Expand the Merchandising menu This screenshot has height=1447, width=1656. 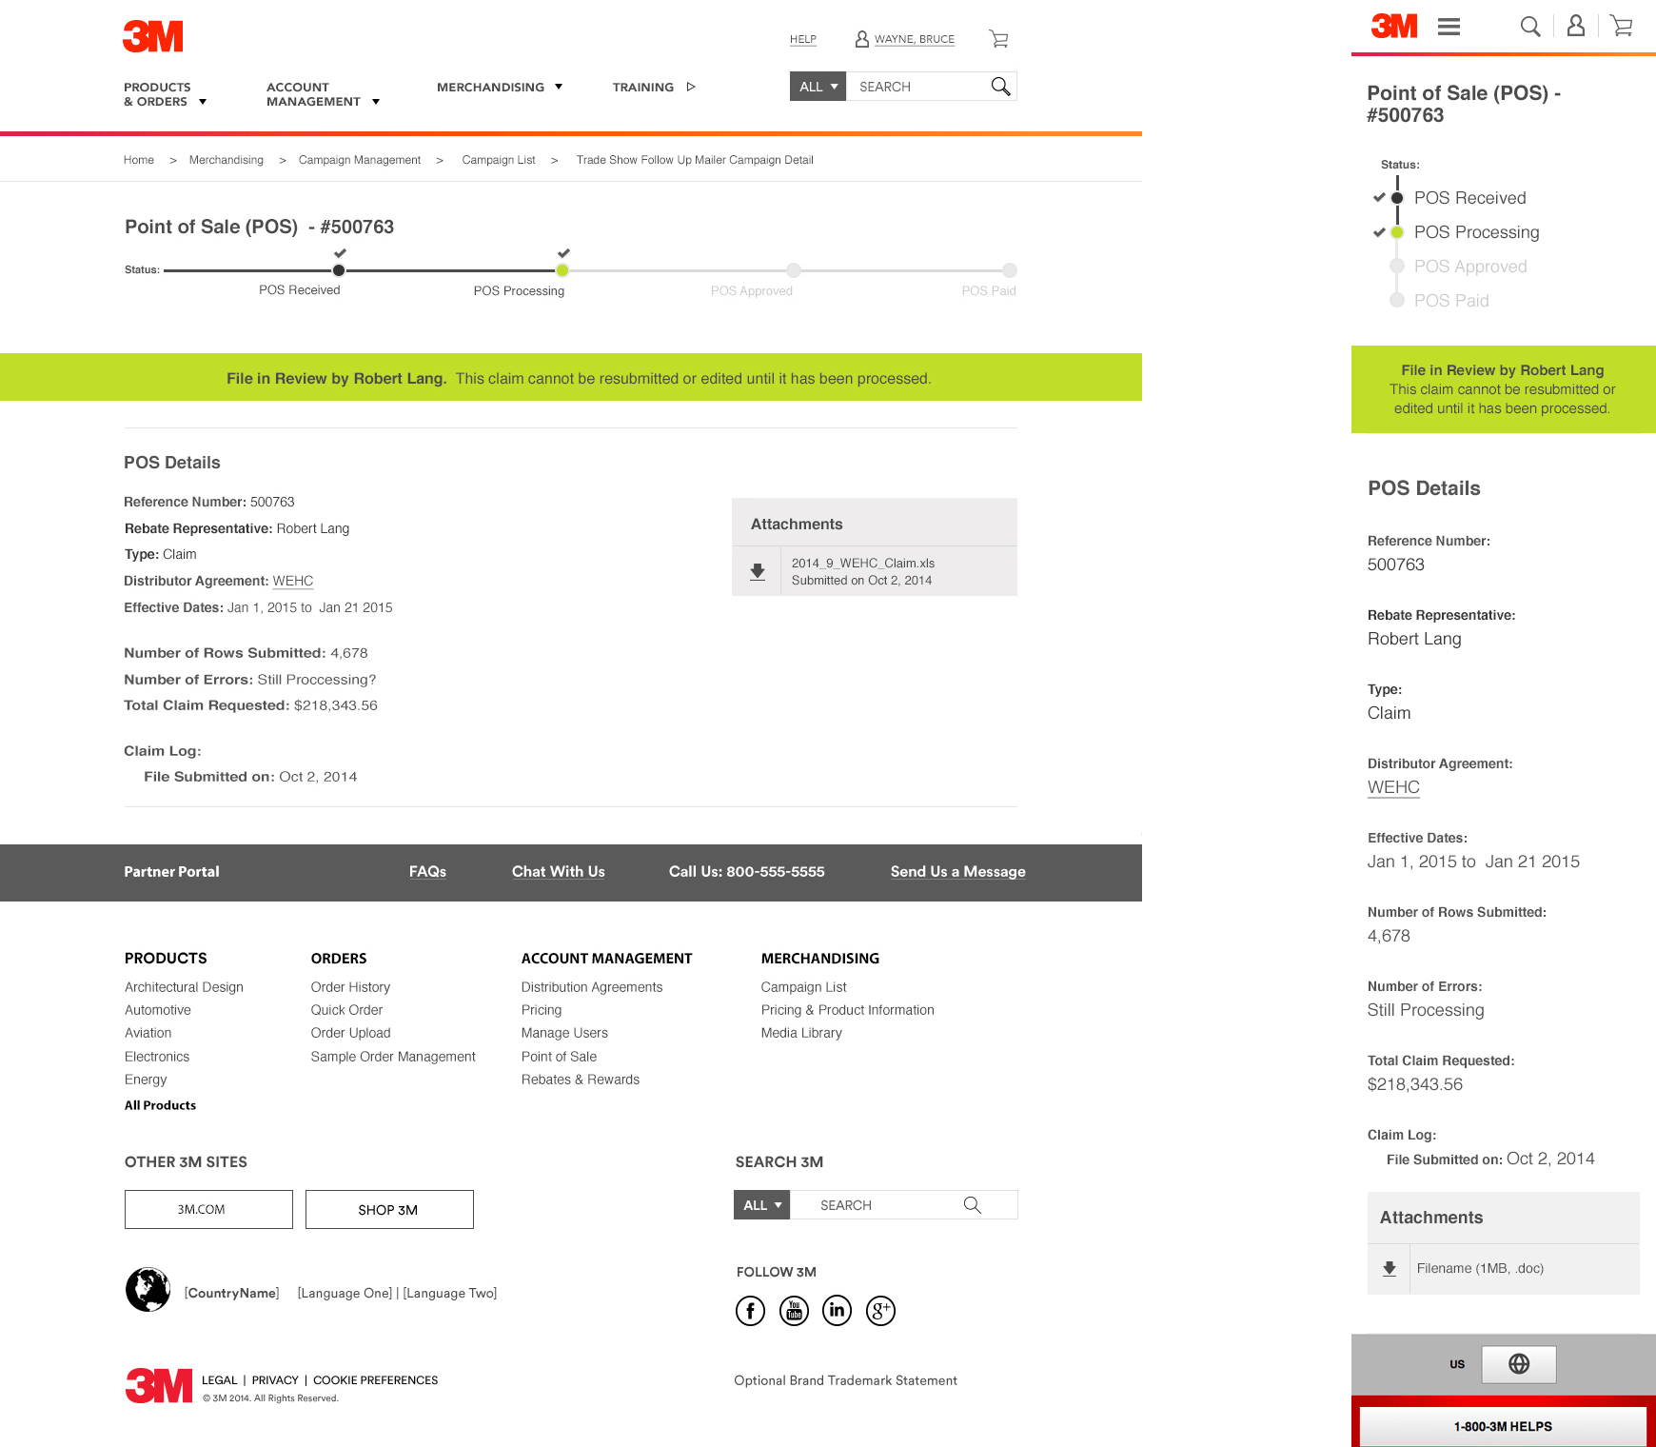[x=500, y=87]
